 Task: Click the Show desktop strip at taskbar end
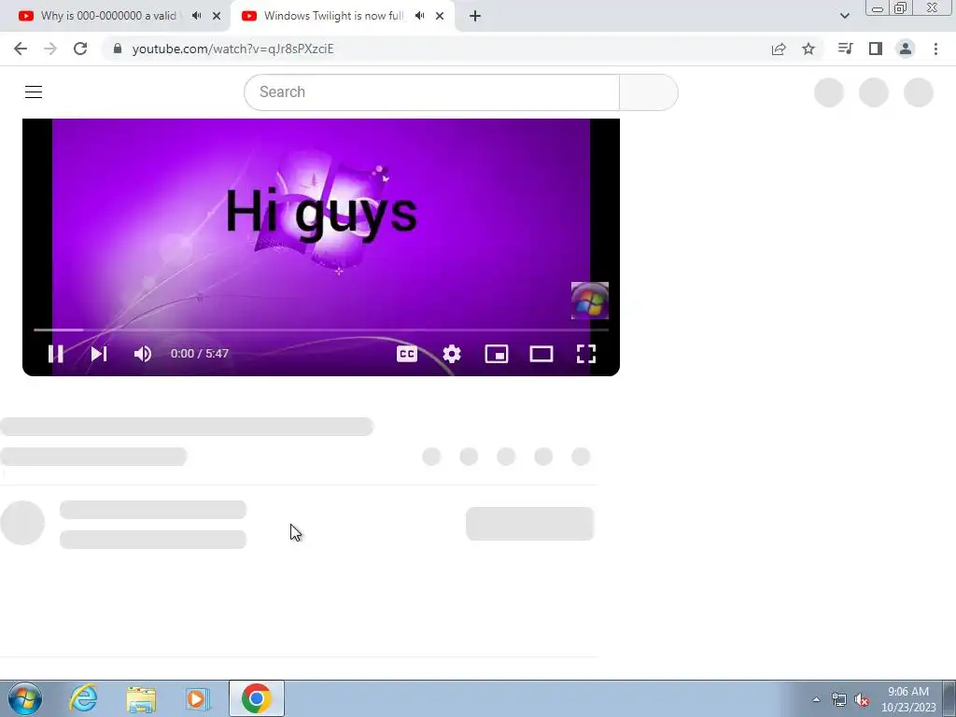pyautogui.click(x=949, y=698)
